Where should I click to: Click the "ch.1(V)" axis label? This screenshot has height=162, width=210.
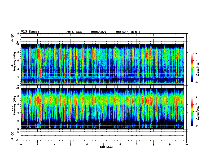[12, 38]
